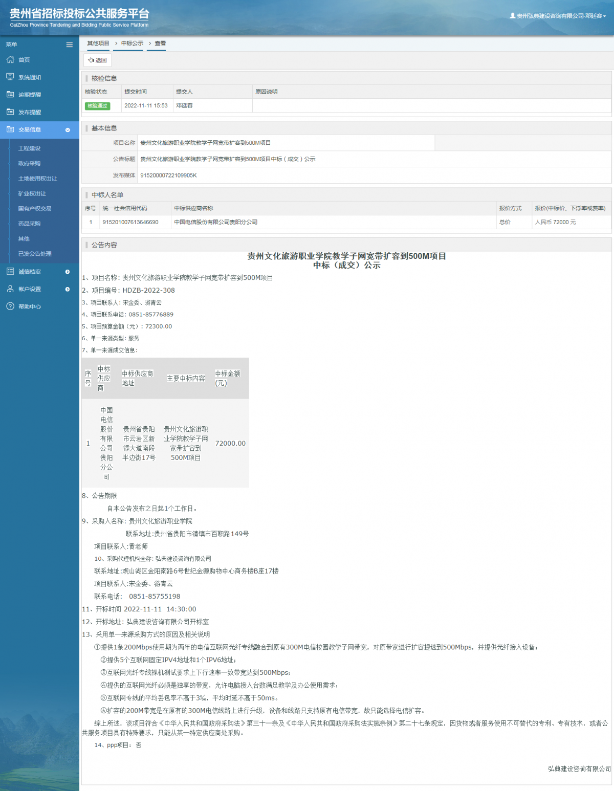This screenshot has height=791, width=614.
Task: Click the budget amount 72300.00 line
Action: (127, 326)
